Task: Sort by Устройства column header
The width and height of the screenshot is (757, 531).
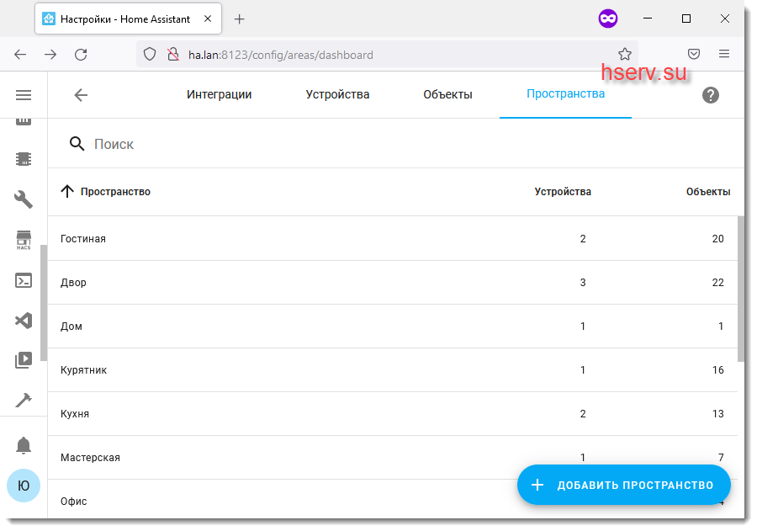Action: tap(563, 192)
